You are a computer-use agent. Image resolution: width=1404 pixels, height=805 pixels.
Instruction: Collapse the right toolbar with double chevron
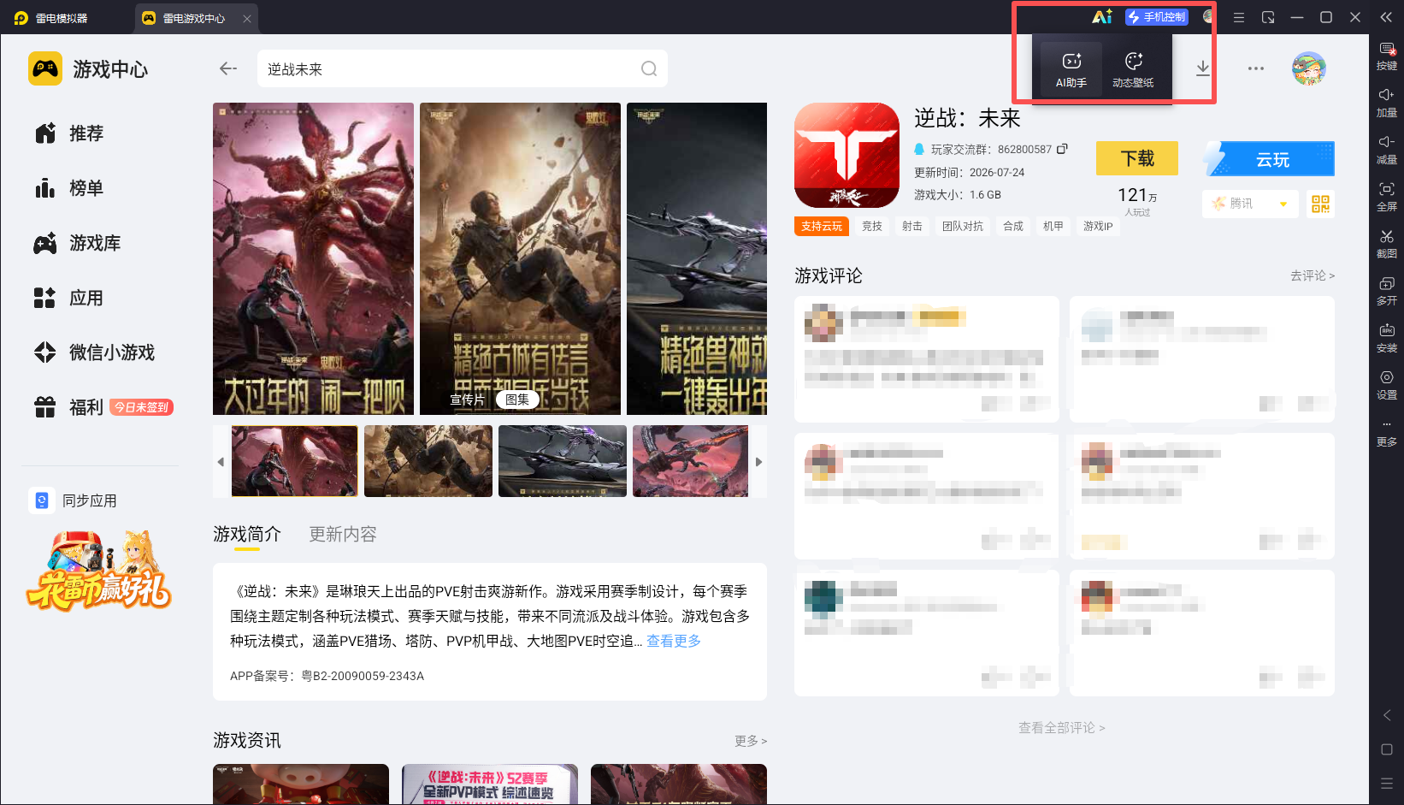click(1386, 17)
